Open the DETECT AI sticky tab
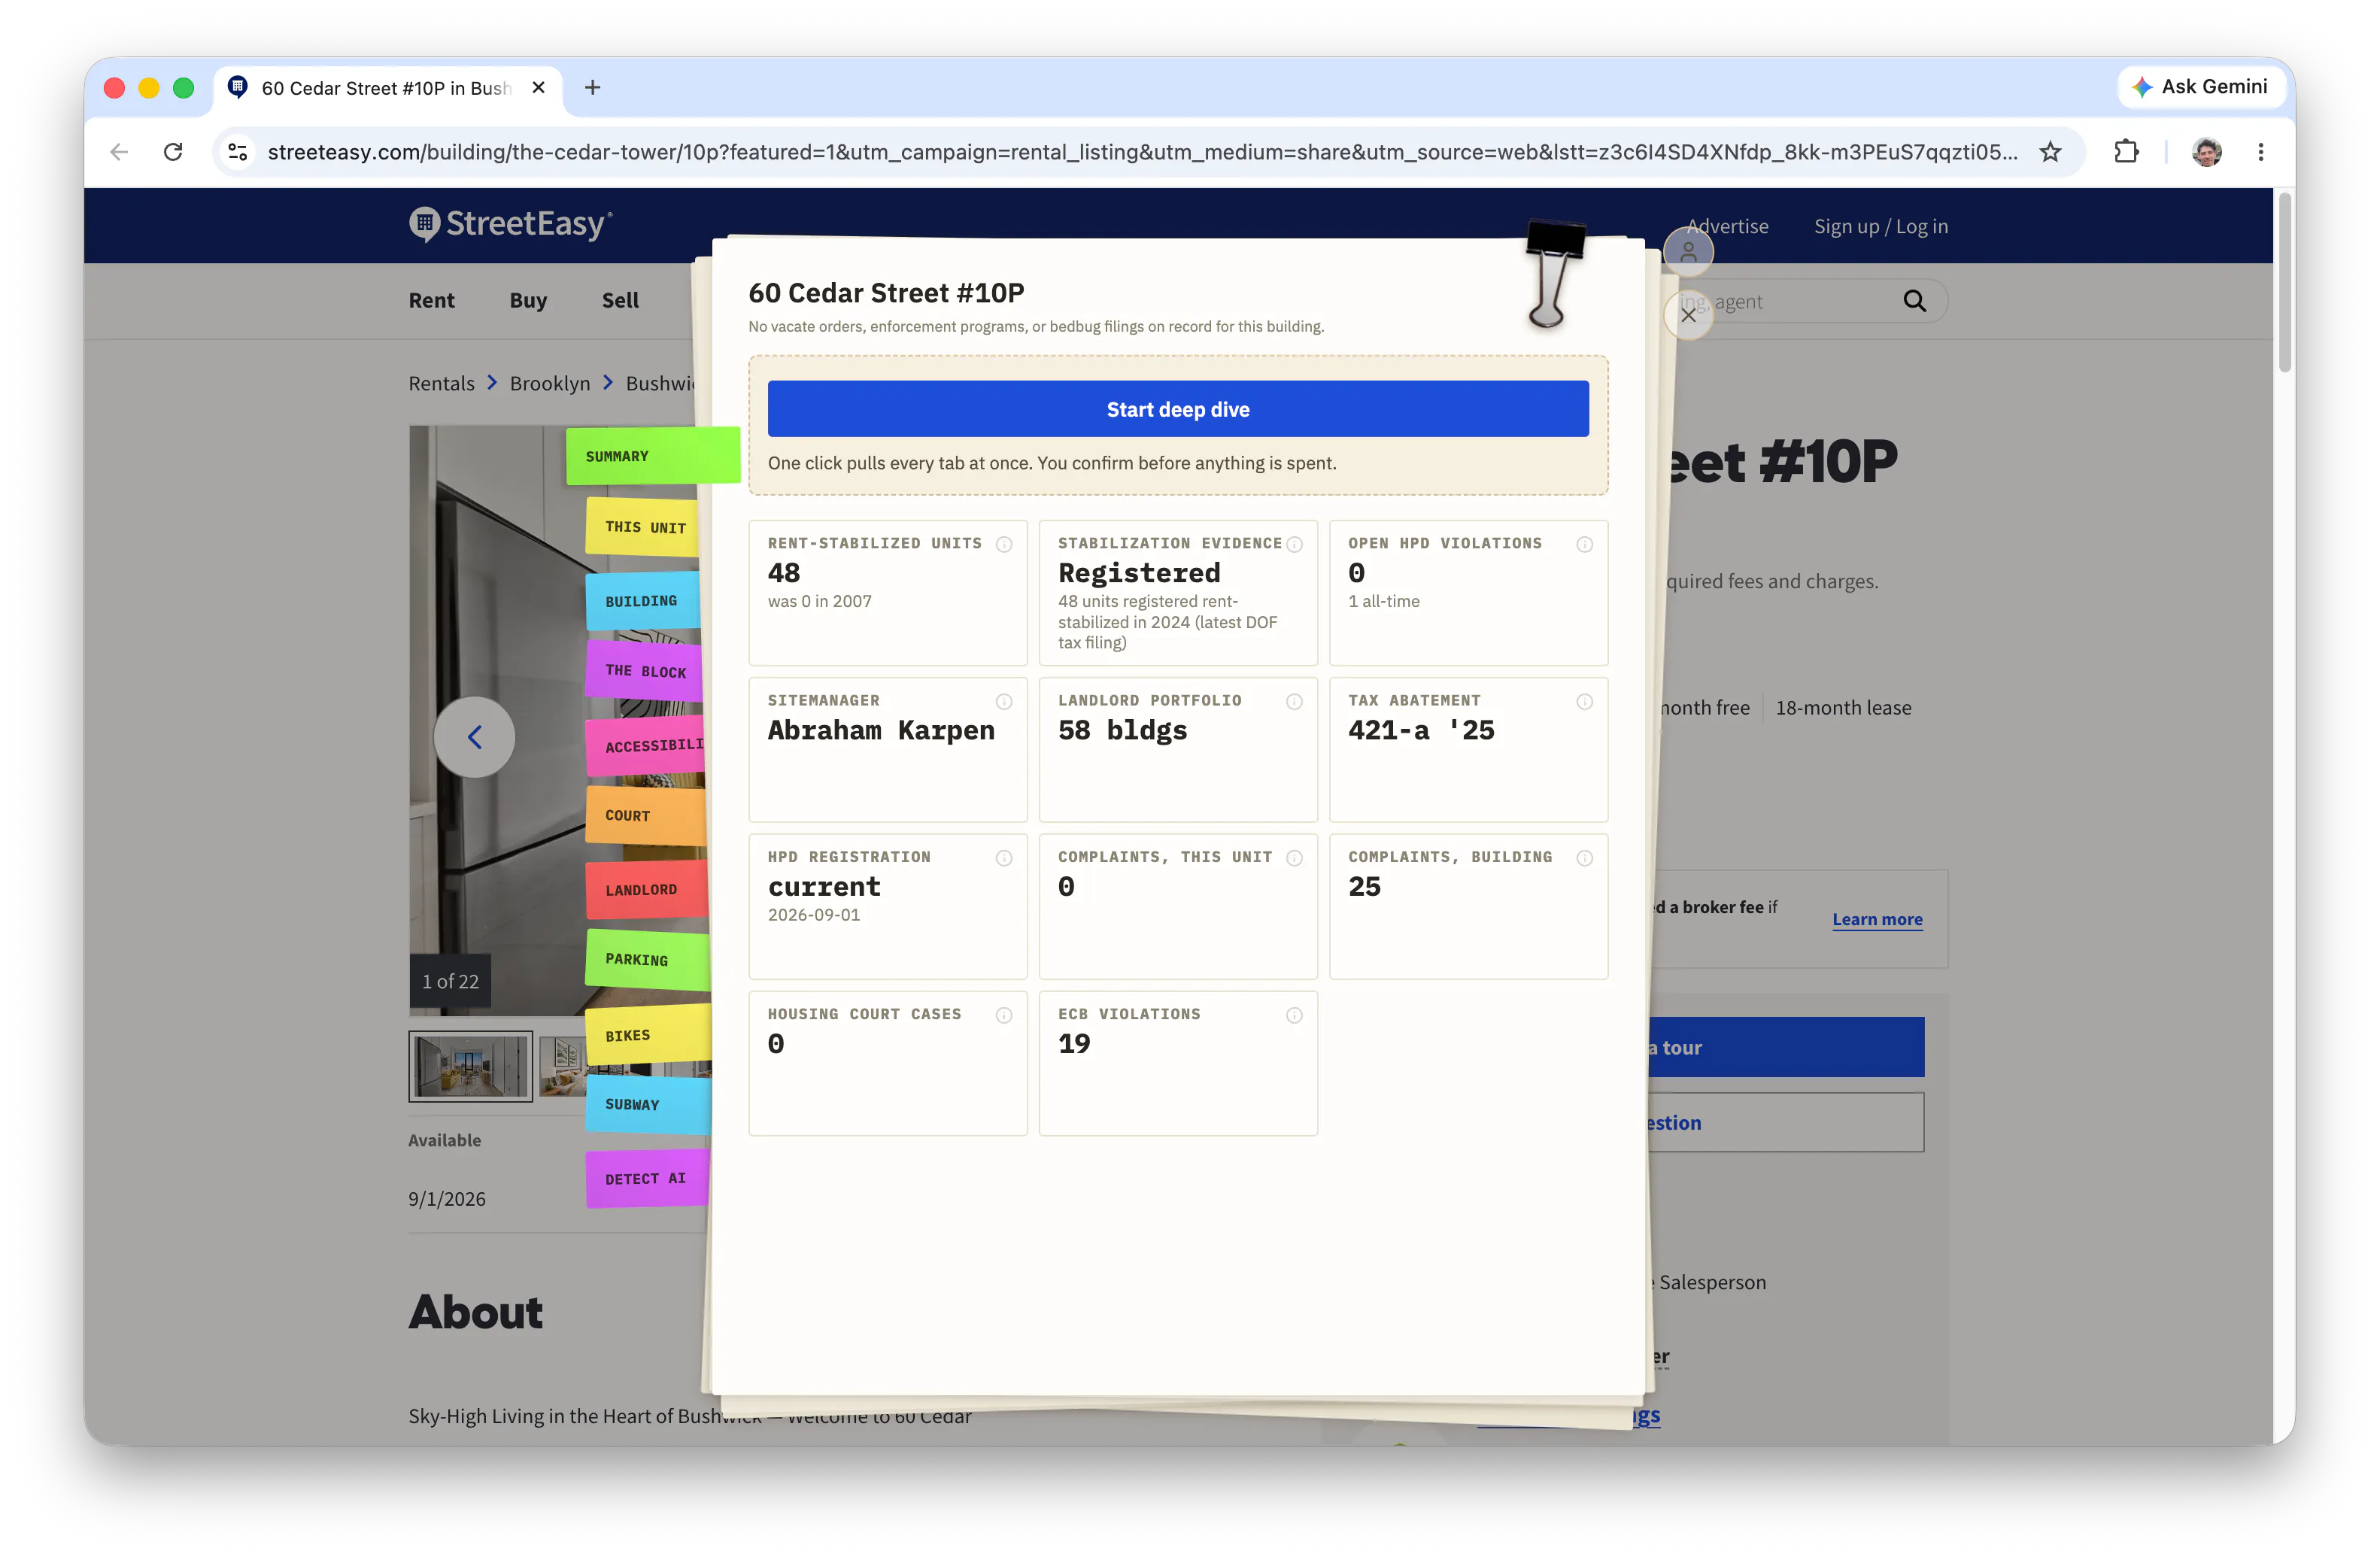 click(647, 1179)
